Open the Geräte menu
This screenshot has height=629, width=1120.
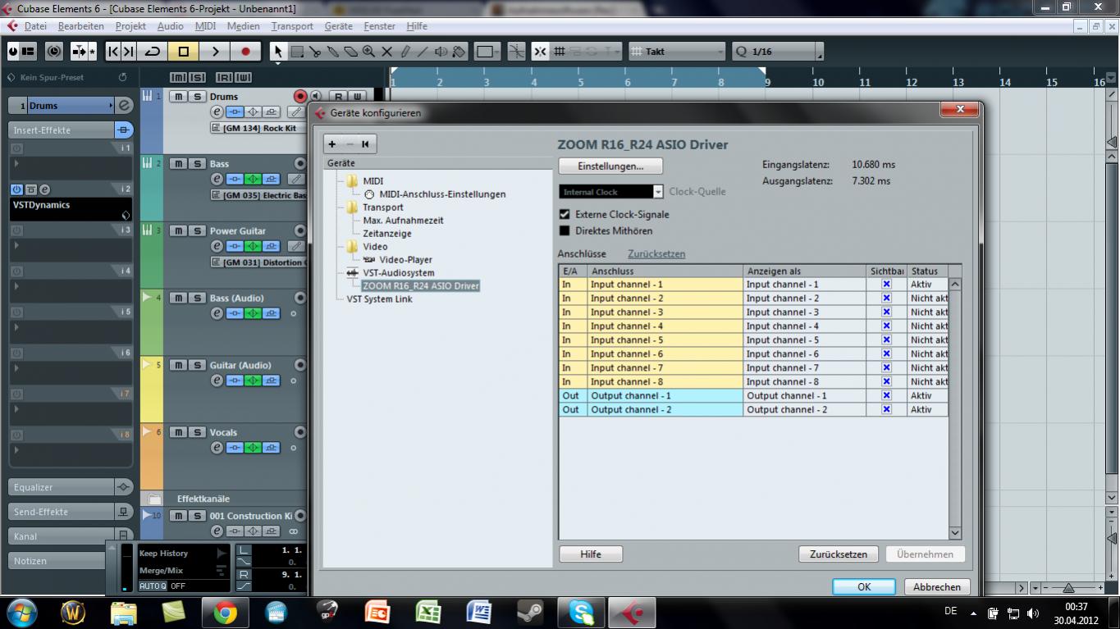pyautogui.click(x=339, y=26)
